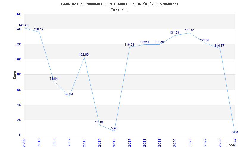Select the 131.93 data label

pos(174,33)
